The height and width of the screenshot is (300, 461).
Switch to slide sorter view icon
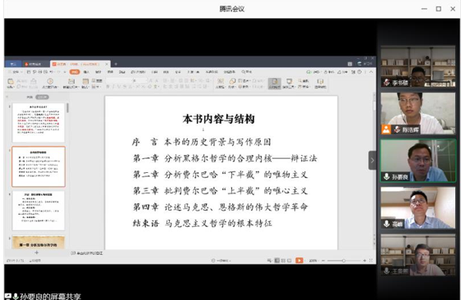point(283,261)
